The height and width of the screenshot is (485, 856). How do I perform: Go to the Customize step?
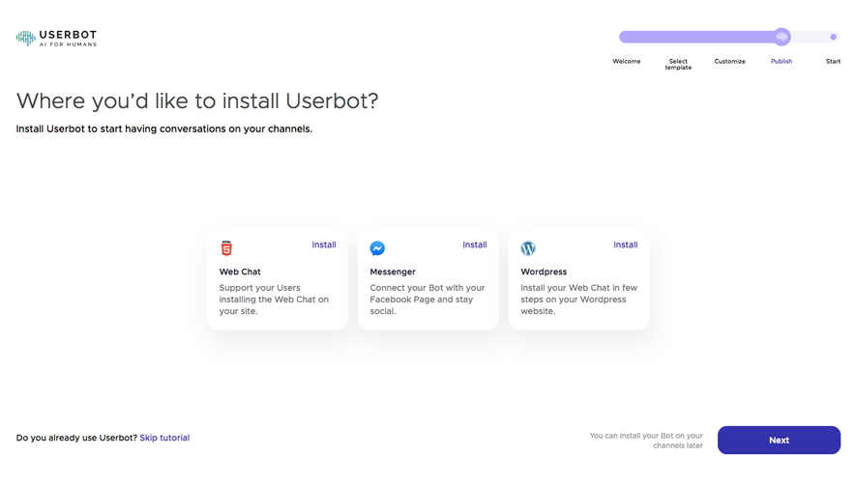[730, 61]
